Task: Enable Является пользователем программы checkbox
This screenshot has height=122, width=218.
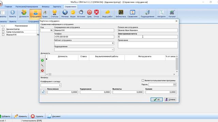Action: coord(143,80)
